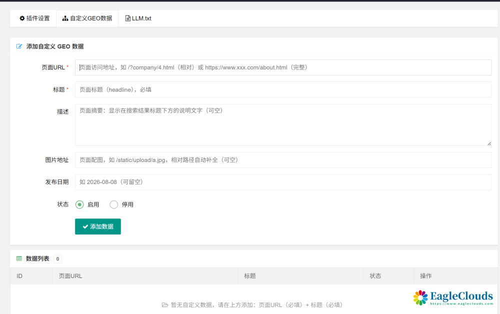Click the document icon beside LLM.txt
The image size is (500, 314).
tap(127, 18)
